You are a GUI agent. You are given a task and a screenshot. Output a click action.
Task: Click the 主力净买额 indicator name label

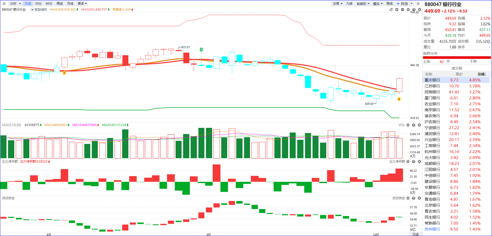10,162
